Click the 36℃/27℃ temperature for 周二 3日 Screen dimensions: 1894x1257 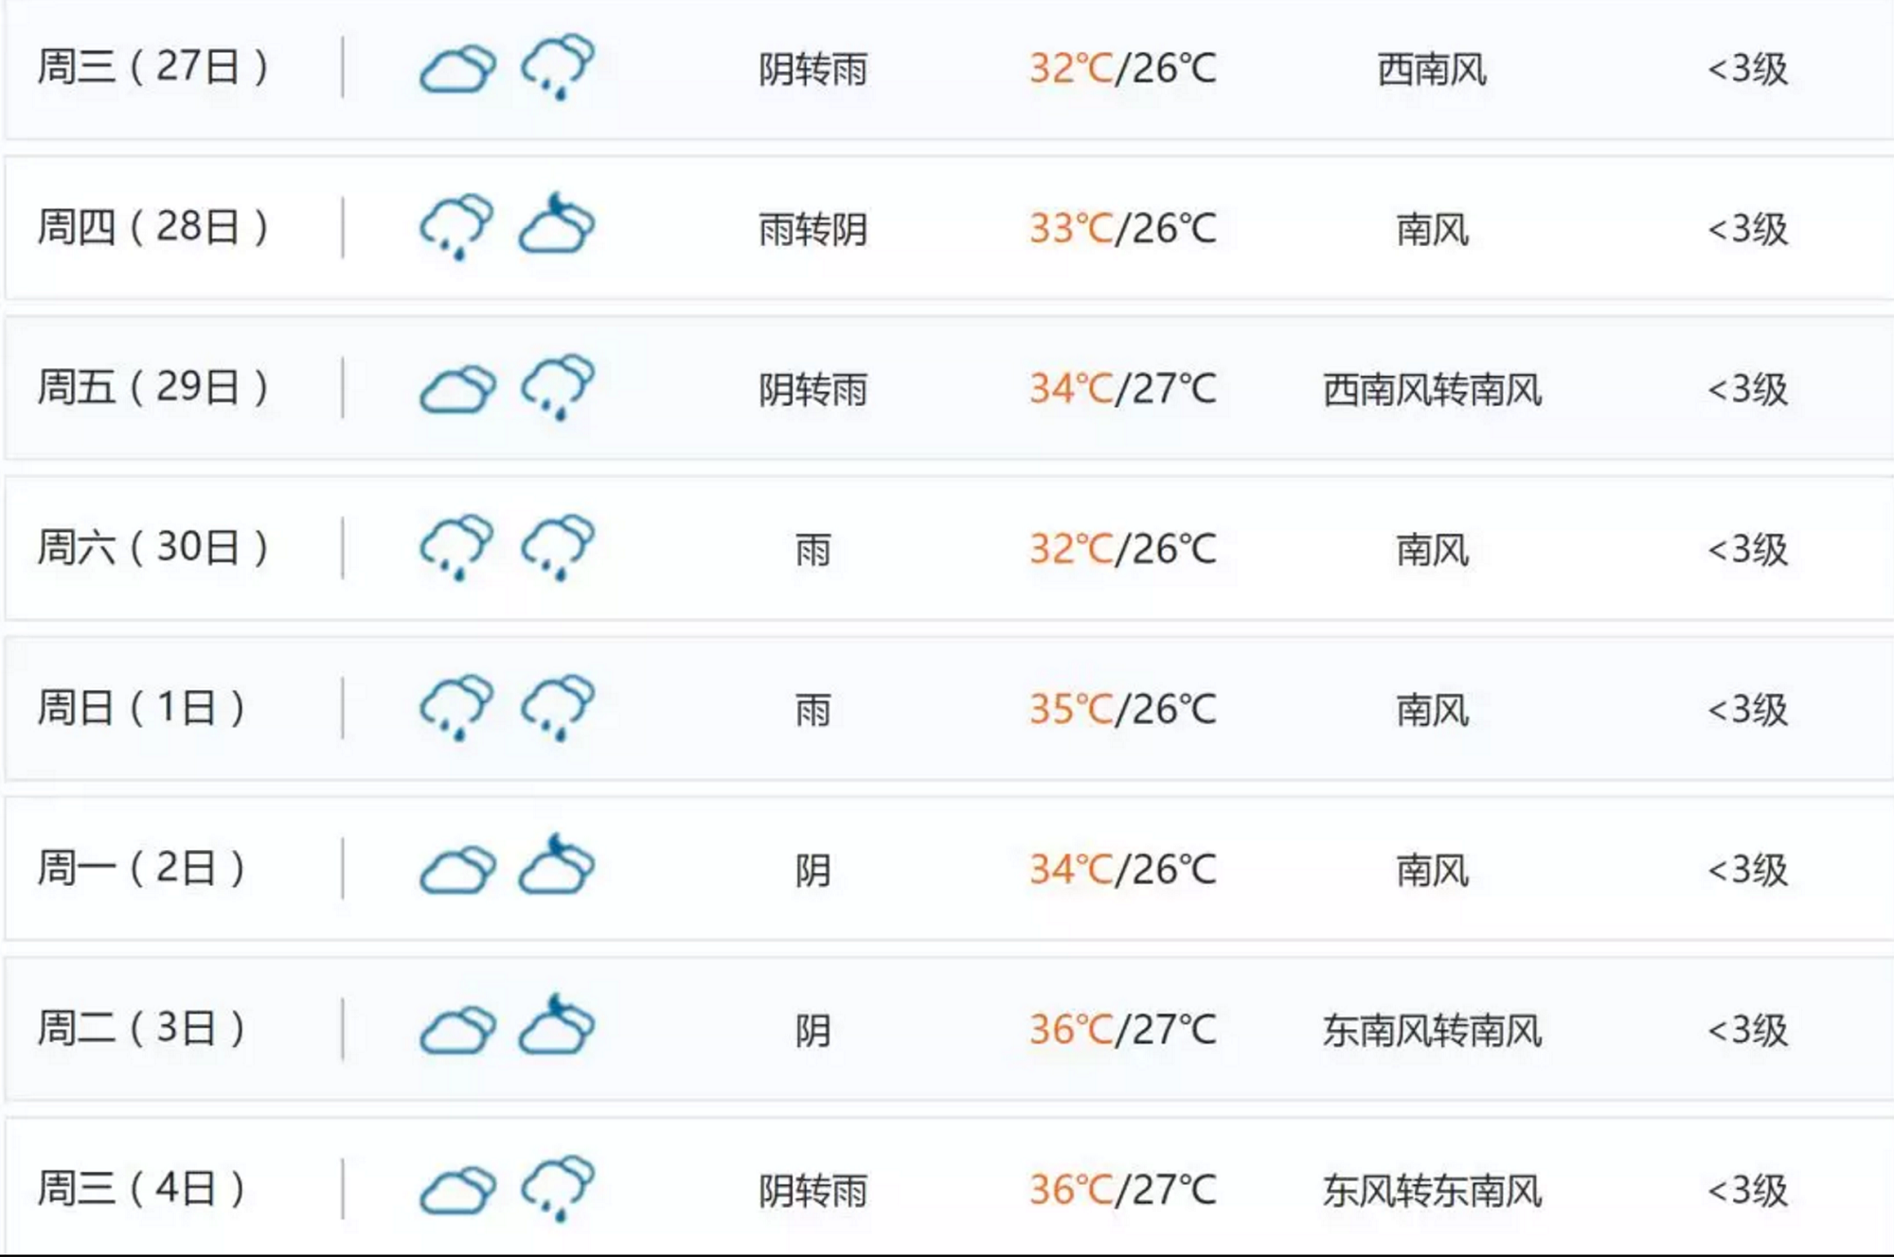[1123, 1030]
